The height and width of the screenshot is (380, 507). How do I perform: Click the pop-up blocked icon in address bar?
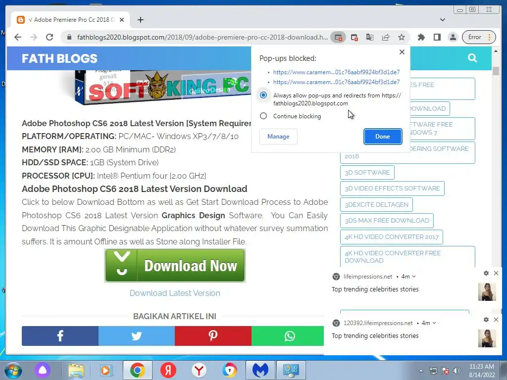point(338,37)
